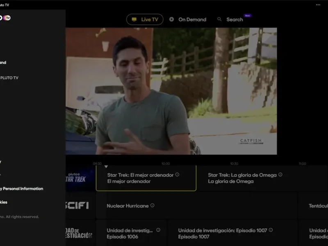
Task: Click the 10:30 time label in guide
Action: [x=234, y=164]
